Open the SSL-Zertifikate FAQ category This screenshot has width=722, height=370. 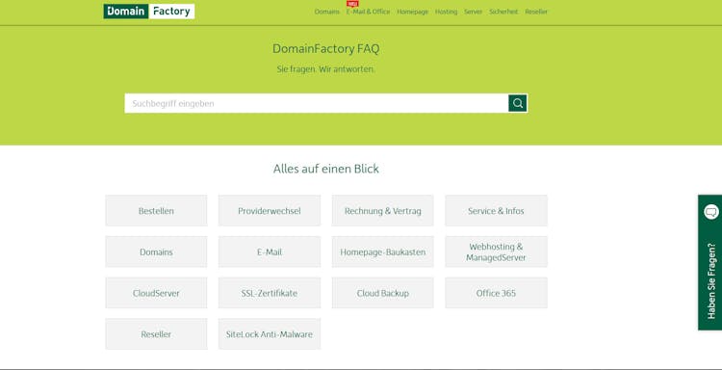(270, 293)
